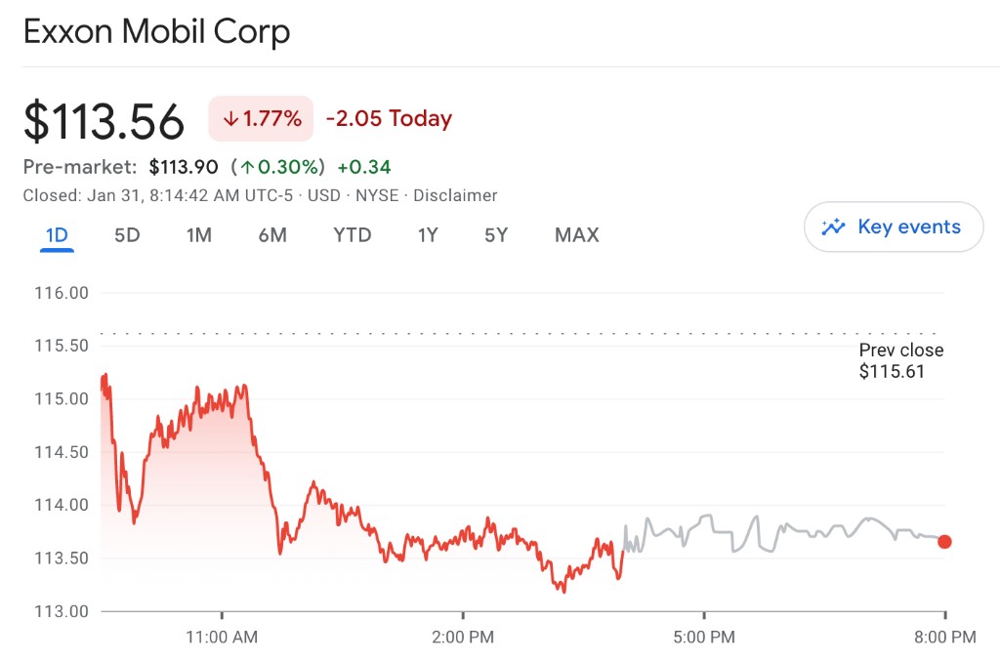
Task: Click the 11:00 AM time axis marker
Action: click(x=222, y=638)
